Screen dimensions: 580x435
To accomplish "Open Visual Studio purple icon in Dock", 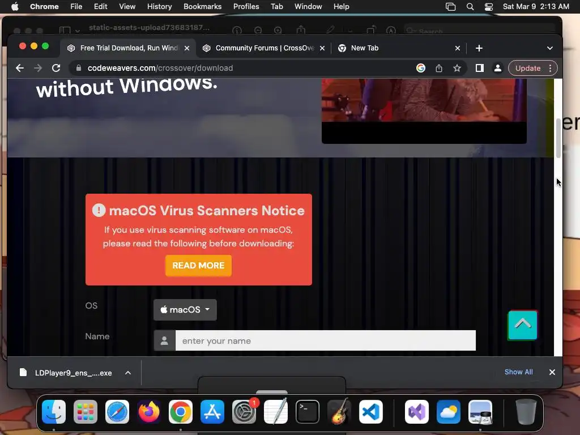I will click(x=417, y=412).
